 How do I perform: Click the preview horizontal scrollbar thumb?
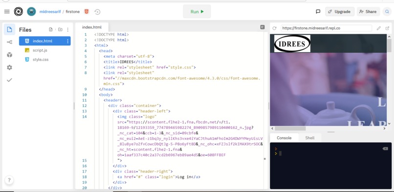[290, 128]
